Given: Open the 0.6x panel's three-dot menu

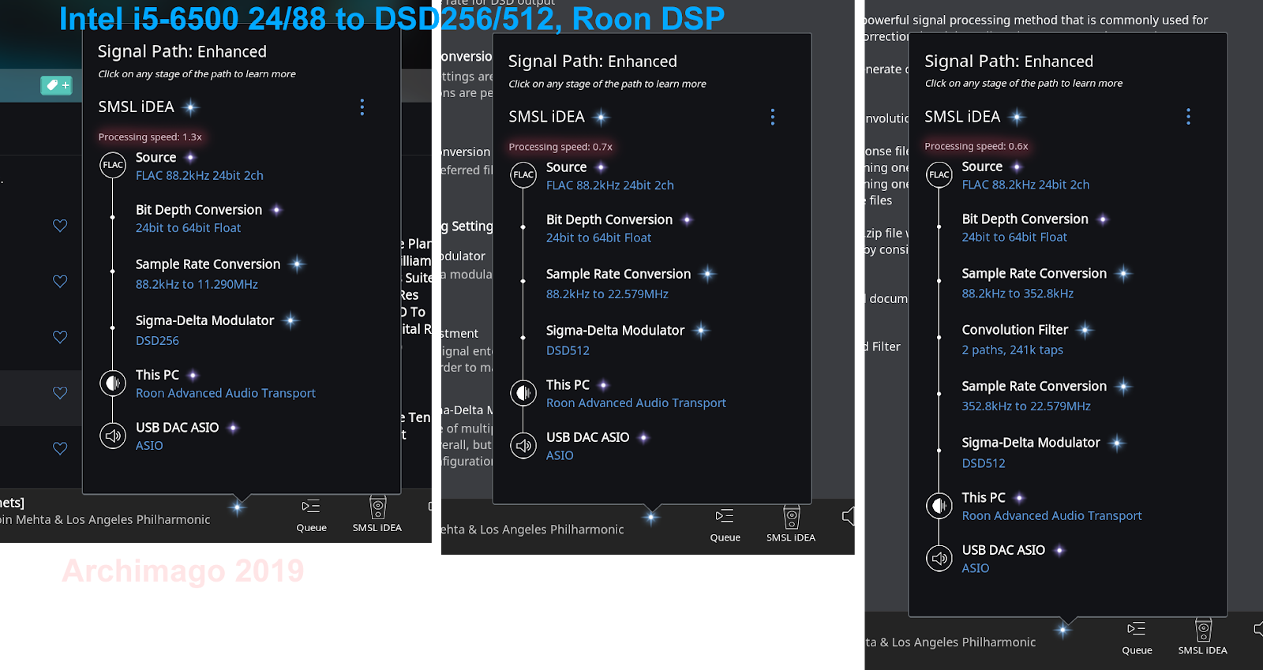Looking at the screenshot, I should (x=1188, y=117).
